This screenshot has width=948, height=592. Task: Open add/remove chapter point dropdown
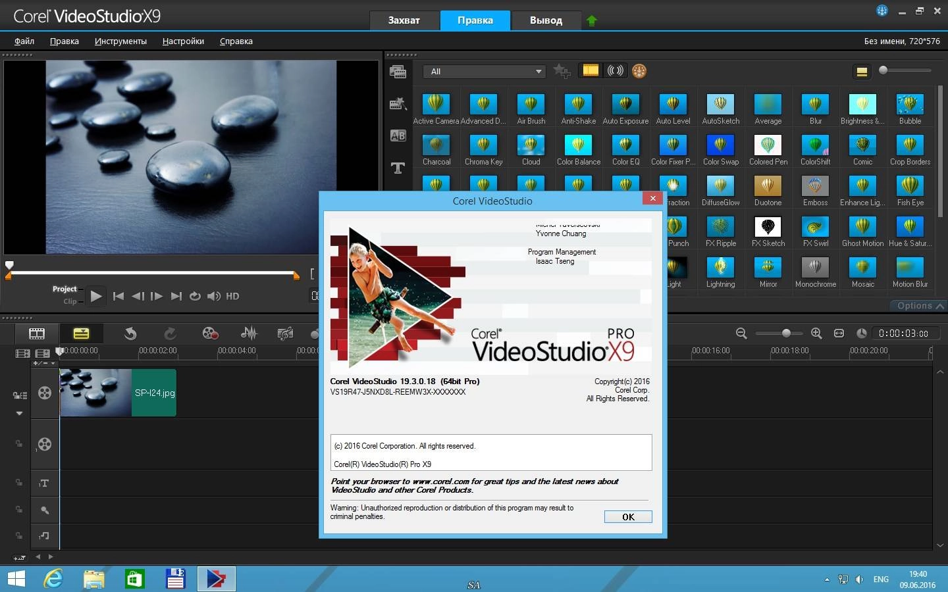coord(44,363)
